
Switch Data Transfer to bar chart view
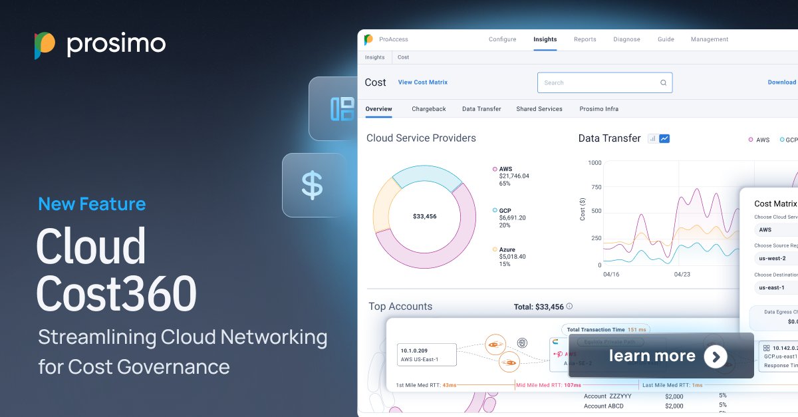point(652,138)
